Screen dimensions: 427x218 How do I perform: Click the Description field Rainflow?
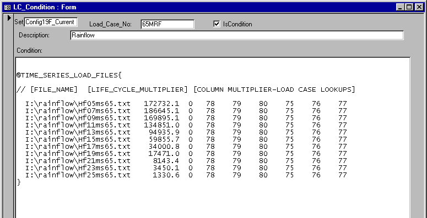click(237, 35)
